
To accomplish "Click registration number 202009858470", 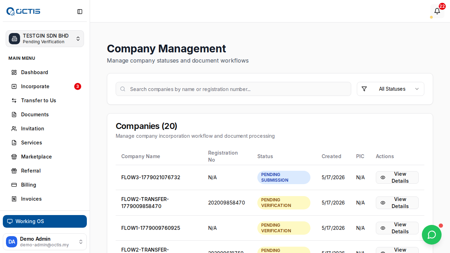I will click(x=226, y=203).
